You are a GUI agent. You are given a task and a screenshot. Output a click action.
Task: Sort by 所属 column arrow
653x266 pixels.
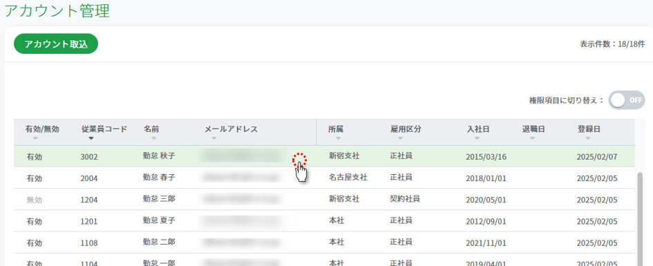coord(338,138)
